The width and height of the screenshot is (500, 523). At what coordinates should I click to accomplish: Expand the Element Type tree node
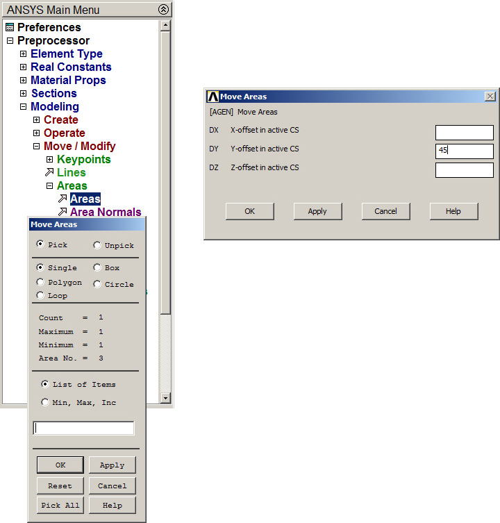click(24, 54)
